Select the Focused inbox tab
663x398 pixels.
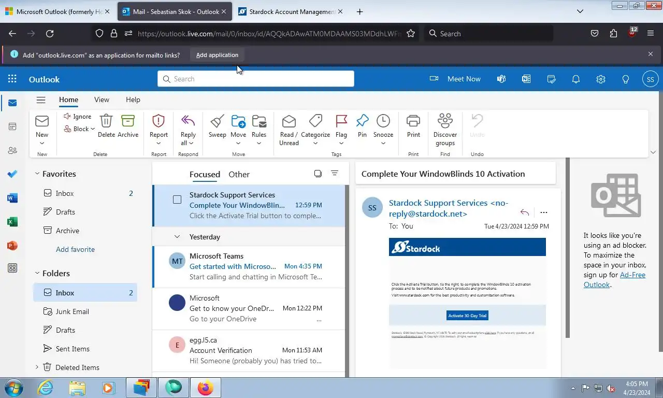[x=205, y=174]
